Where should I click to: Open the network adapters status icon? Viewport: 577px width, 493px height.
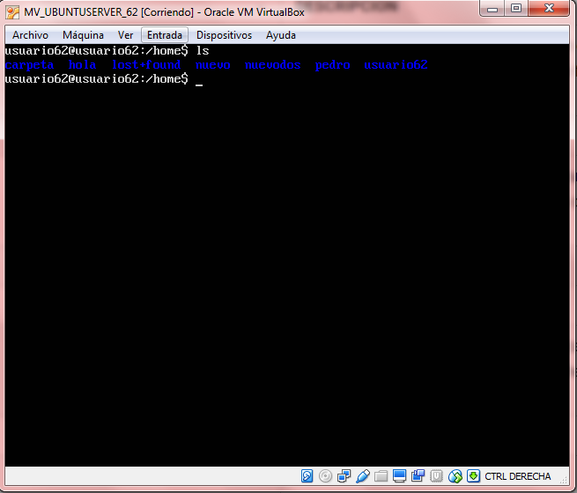point(344,475)
